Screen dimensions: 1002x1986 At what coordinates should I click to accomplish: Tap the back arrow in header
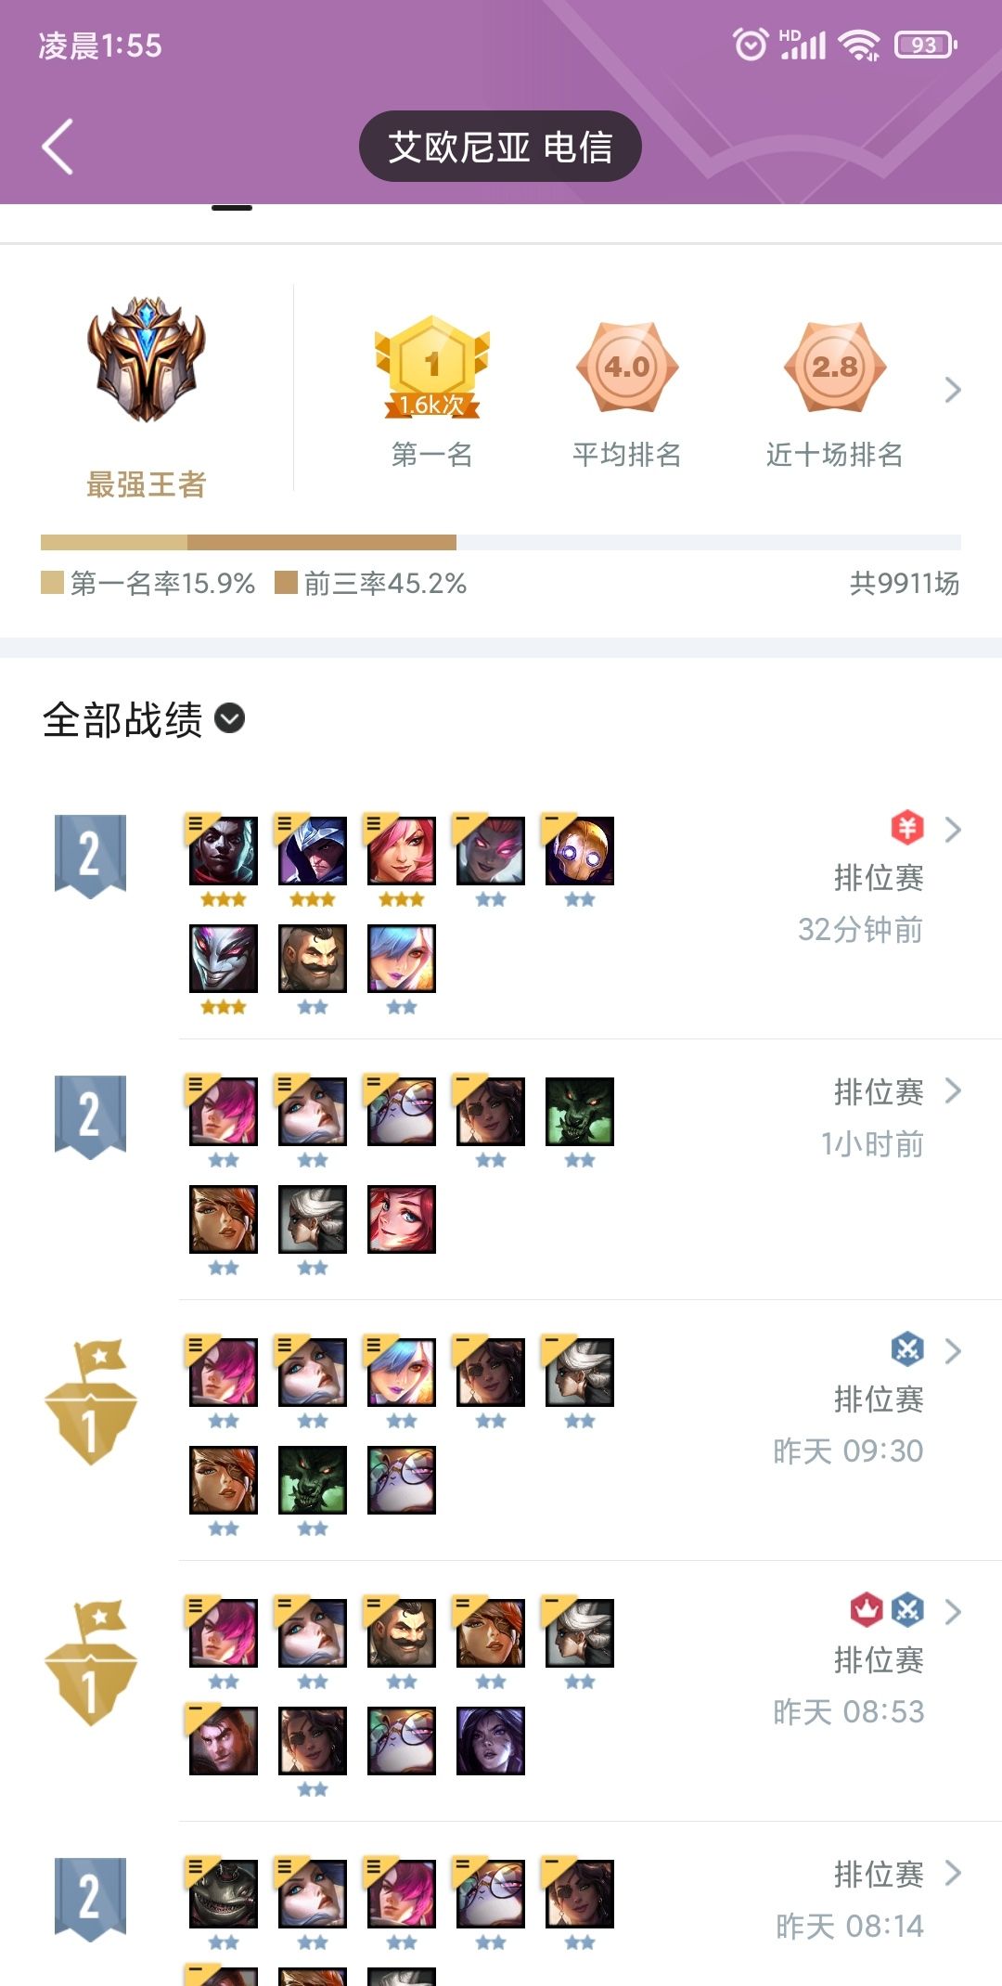[58, 147]
